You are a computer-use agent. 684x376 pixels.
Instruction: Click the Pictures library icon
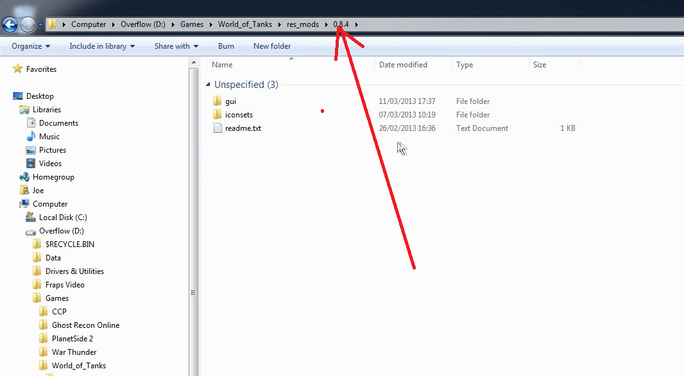click(31, 150)
